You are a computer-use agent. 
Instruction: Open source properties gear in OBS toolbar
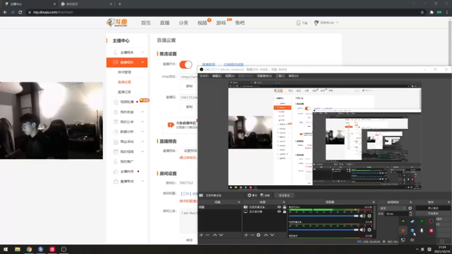[252, 195]
